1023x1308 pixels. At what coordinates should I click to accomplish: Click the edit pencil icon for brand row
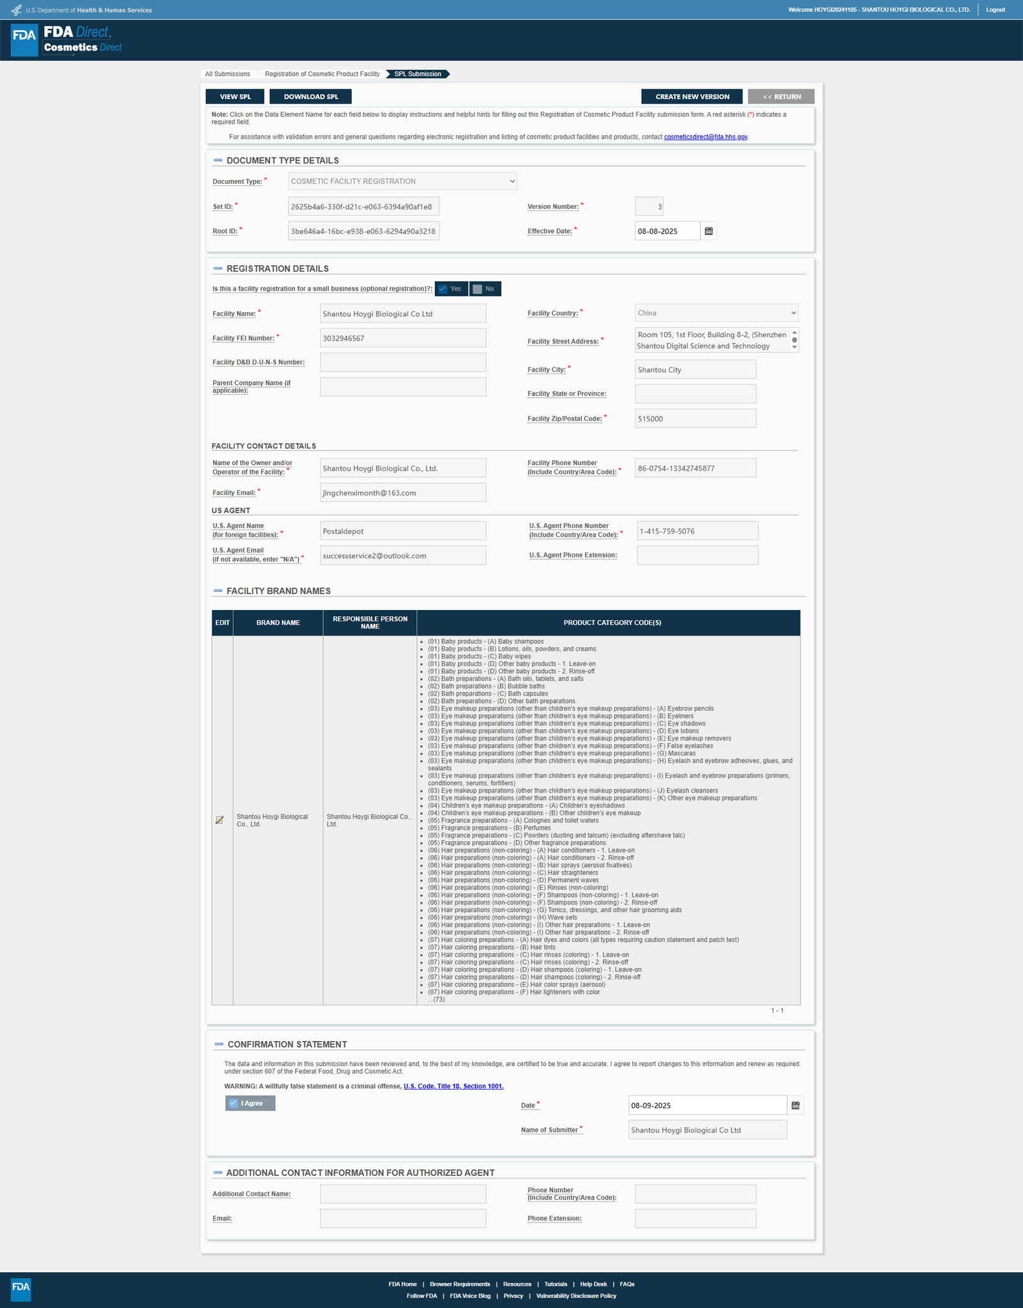click(220, 820)
